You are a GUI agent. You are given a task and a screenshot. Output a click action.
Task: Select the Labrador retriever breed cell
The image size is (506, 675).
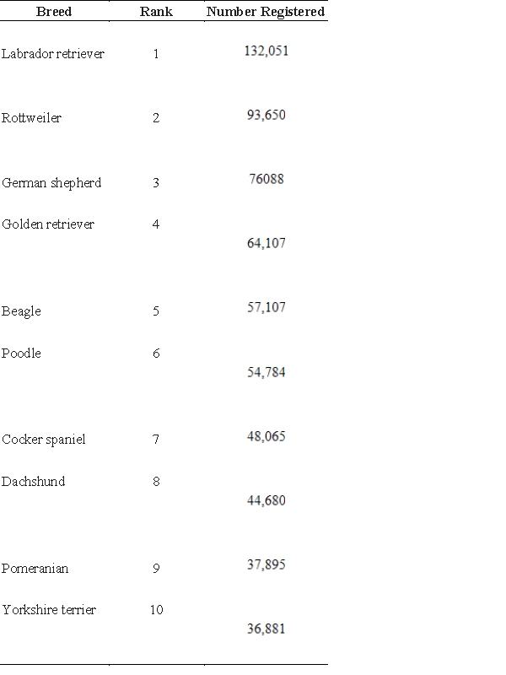[53, 54]
